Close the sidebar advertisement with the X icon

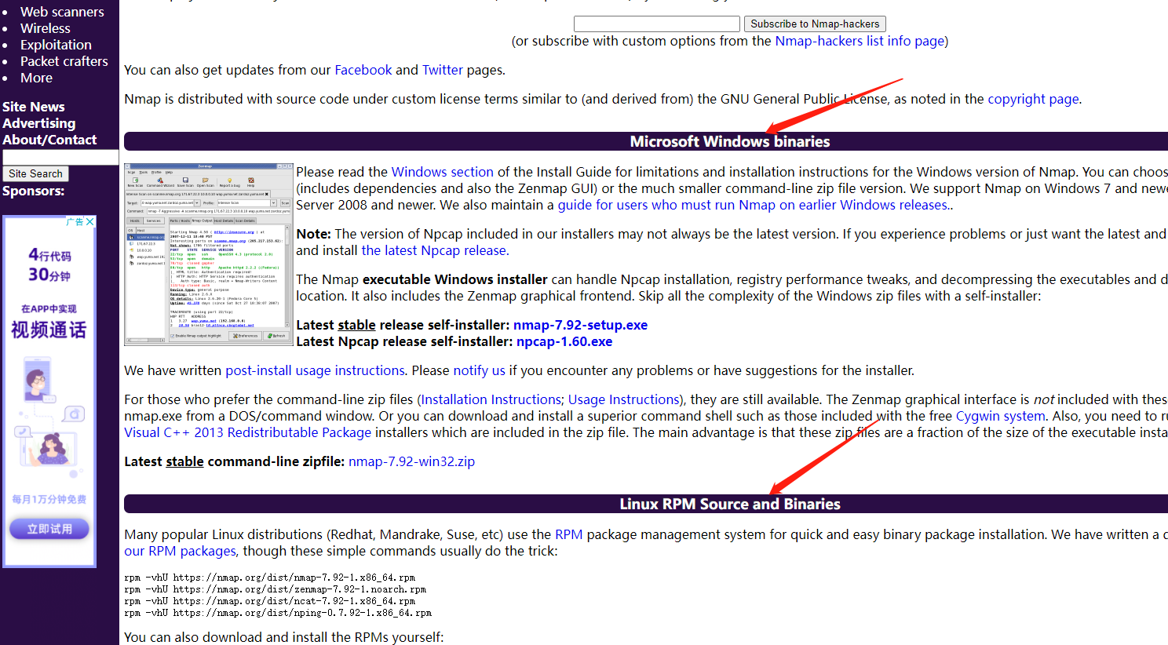[90, 222]
